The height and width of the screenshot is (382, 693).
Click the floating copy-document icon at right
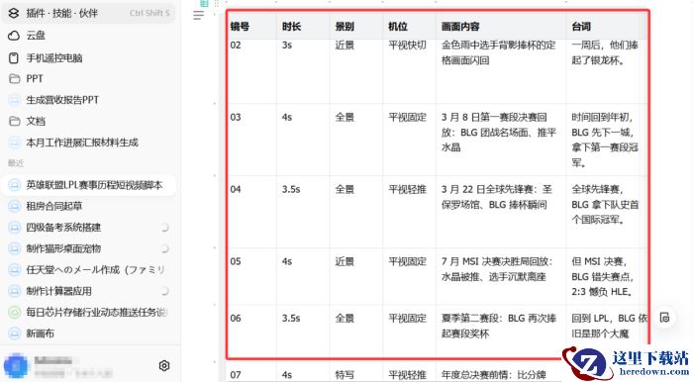click(664, 318)
